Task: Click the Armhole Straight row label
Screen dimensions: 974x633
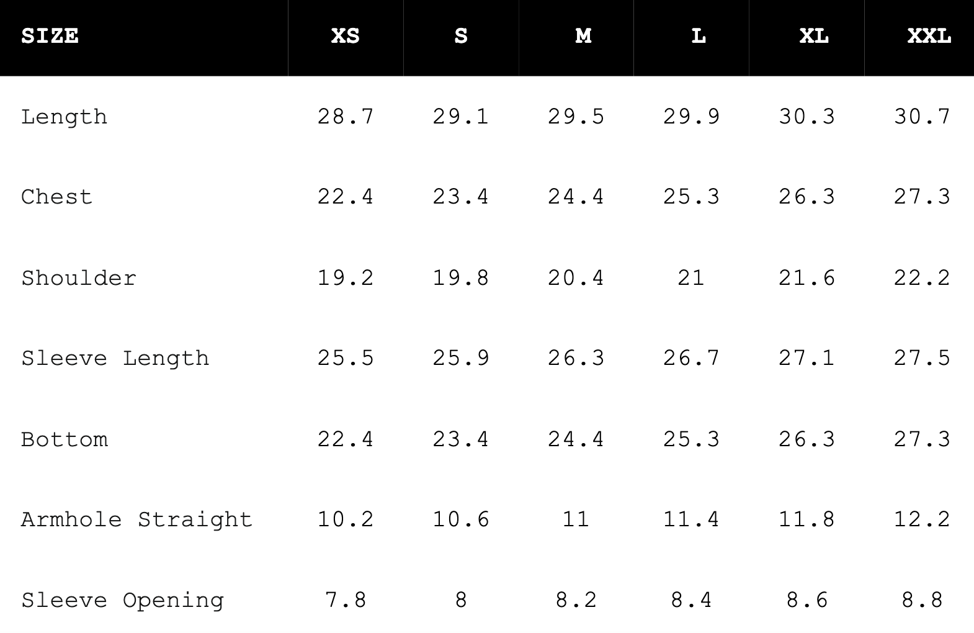Action: pyautogui.click(x=137, y=520)
